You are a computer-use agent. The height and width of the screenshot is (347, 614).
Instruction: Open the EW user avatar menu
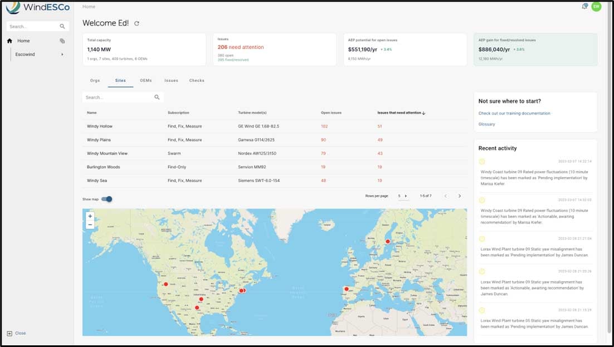pos(596,7)
